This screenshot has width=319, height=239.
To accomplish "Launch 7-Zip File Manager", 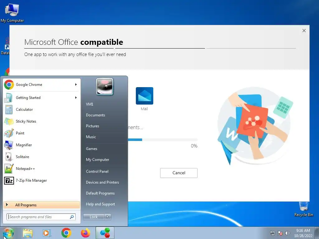I will click(41, 180).
